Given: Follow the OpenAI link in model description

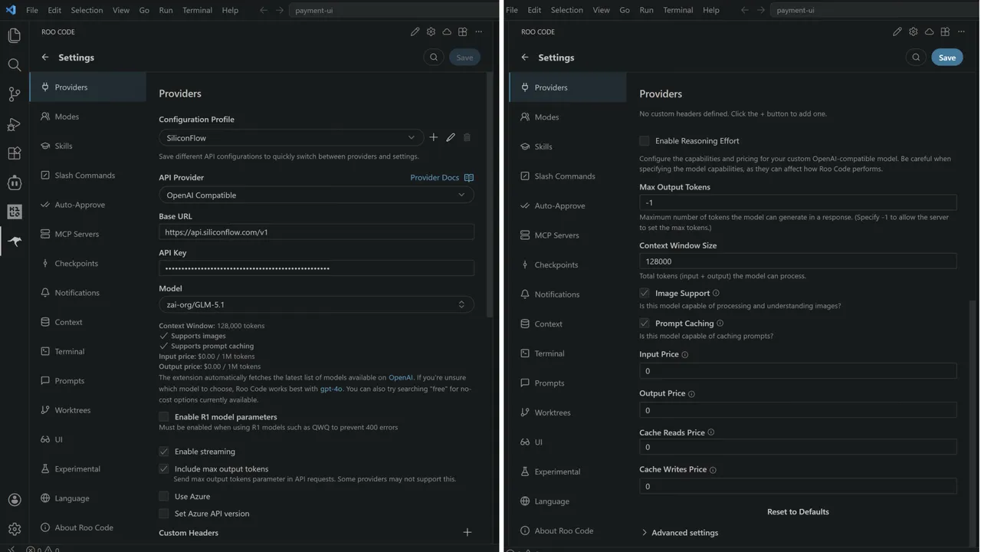Looking at the screenshot, I should click(401, 378).
